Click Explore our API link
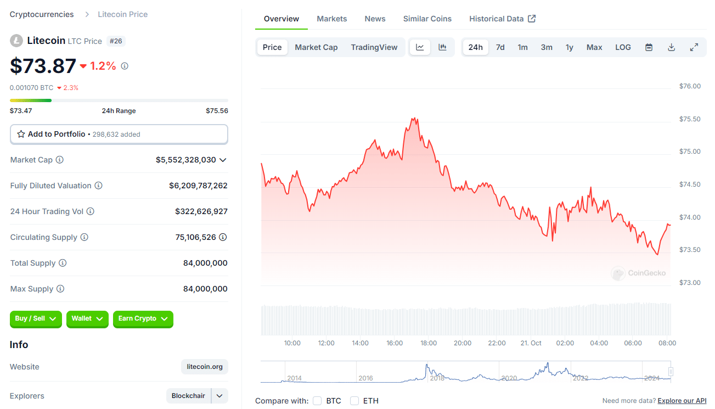 (x=682, y=401)
